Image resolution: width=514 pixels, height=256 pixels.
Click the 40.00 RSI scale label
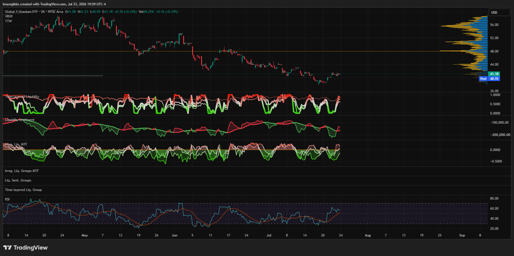[x=494, y=219]
